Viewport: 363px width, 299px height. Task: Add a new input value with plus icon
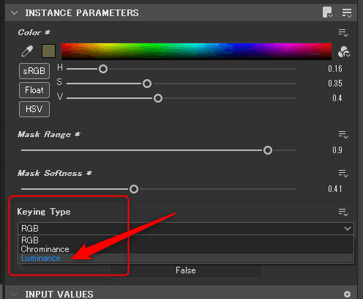coord(347,294)
